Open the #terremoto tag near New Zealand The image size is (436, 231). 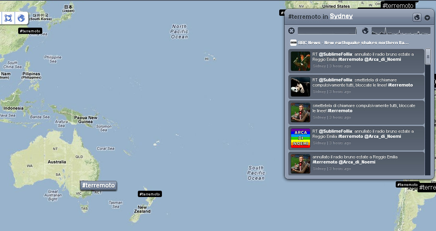coord(150,194)
